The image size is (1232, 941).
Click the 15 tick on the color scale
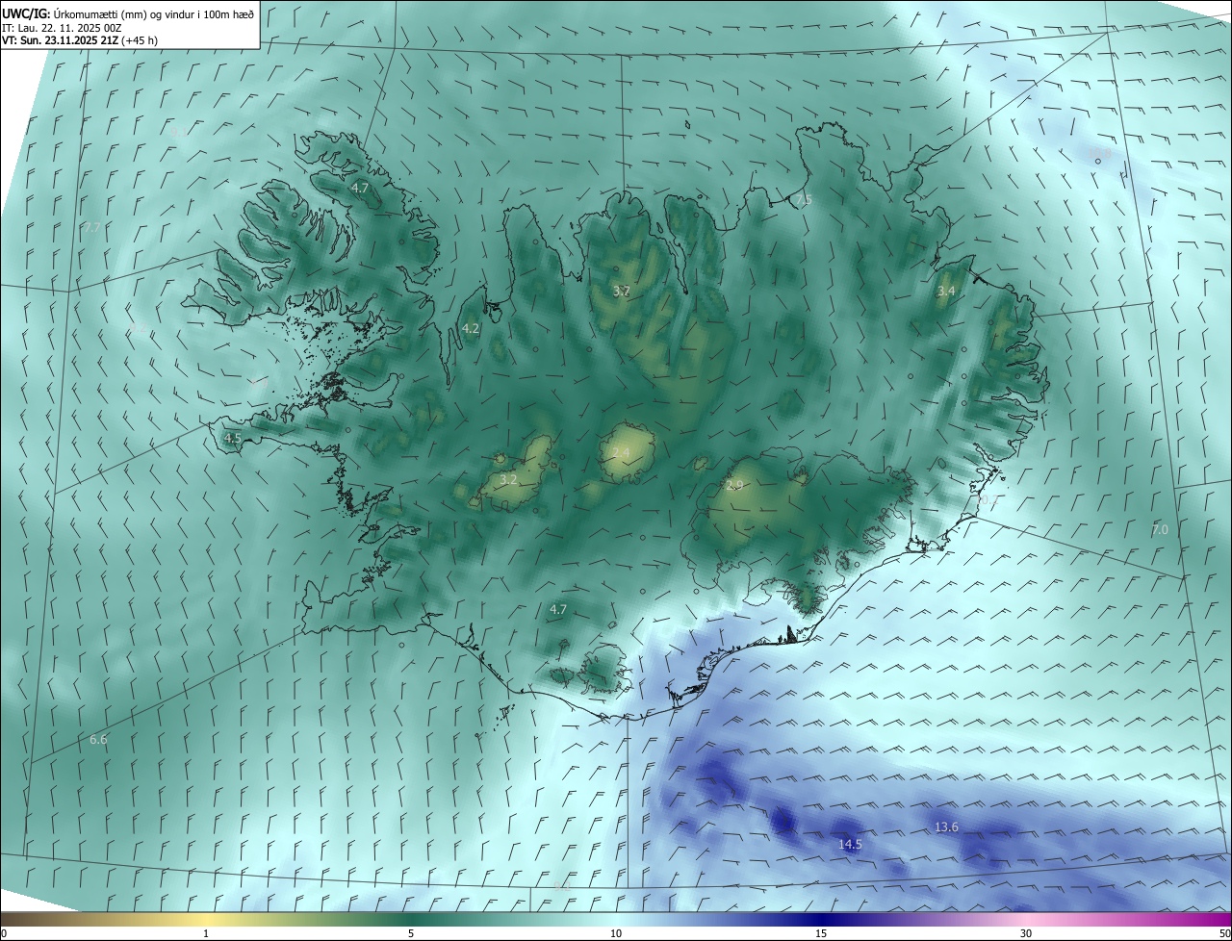pos(821,934)
